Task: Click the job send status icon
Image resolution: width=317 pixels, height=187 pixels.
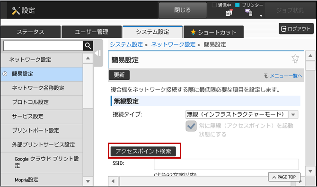Action: [x=229, y=12]
